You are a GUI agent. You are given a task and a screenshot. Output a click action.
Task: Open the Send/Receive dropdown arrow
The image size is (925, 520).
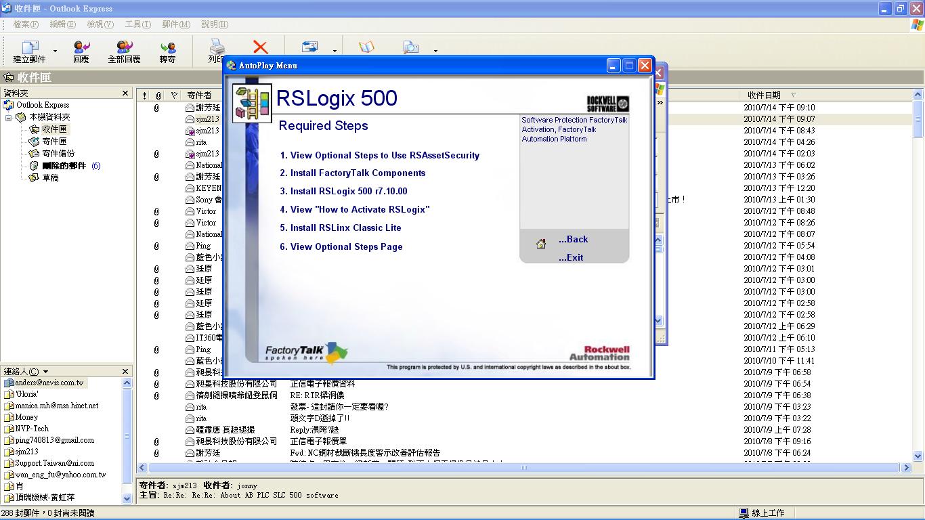click(335, 51)
